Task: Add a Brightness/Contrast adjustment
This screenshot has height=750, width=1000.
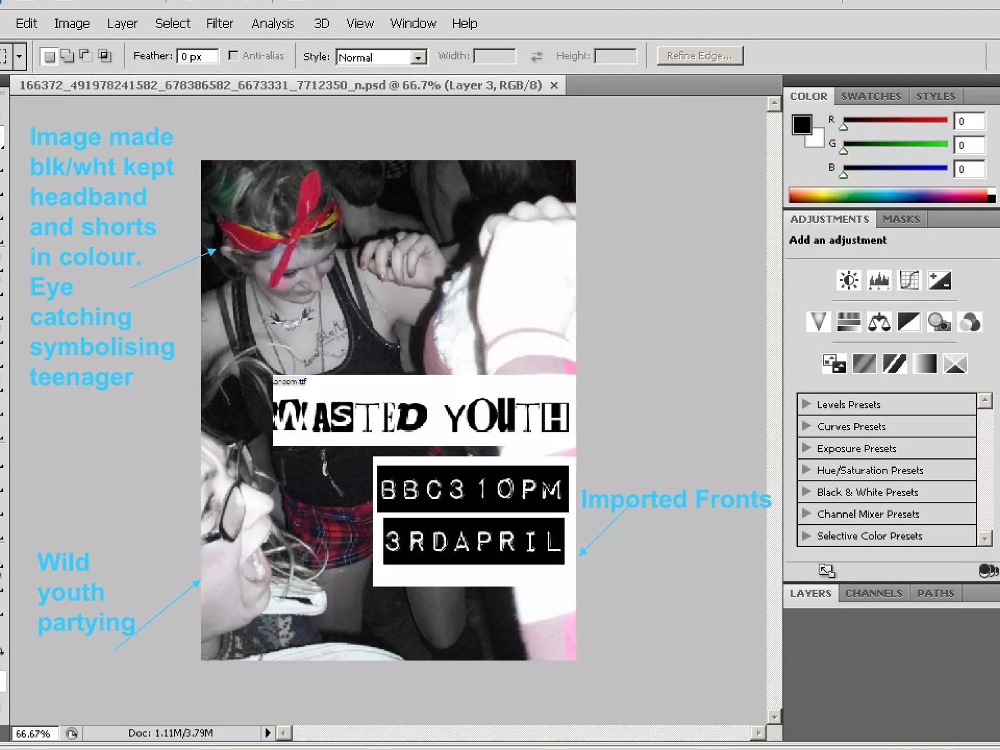Action: [849, 280]
